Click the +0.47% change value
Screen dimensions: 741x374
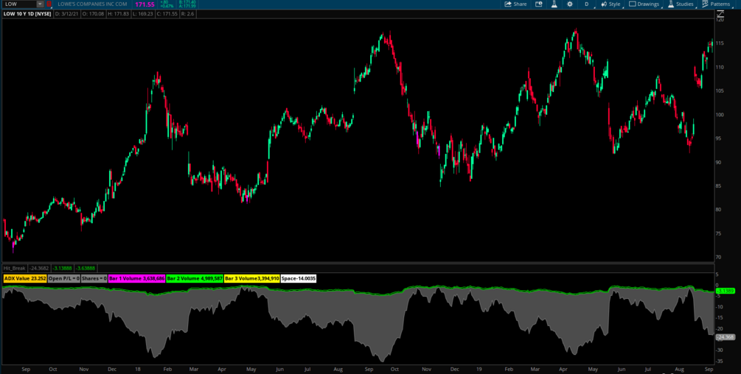(x=167, y=6)
